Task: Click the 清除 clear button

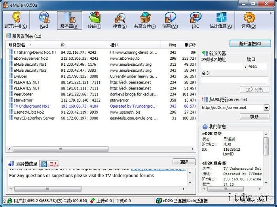Action: point(184,162)
